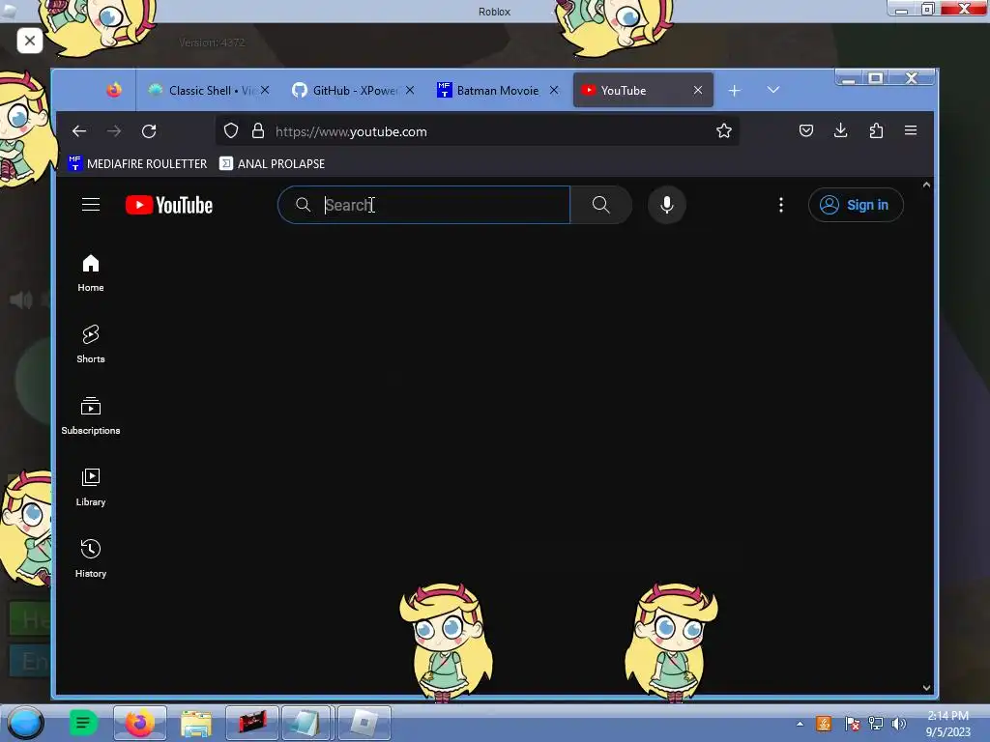Save page to Pocket

805,130
